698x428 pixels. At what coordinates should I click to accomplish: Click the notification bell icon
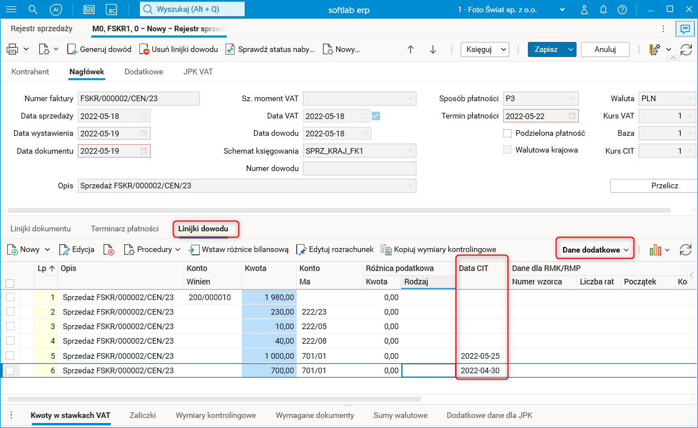[x=603, y=10]
